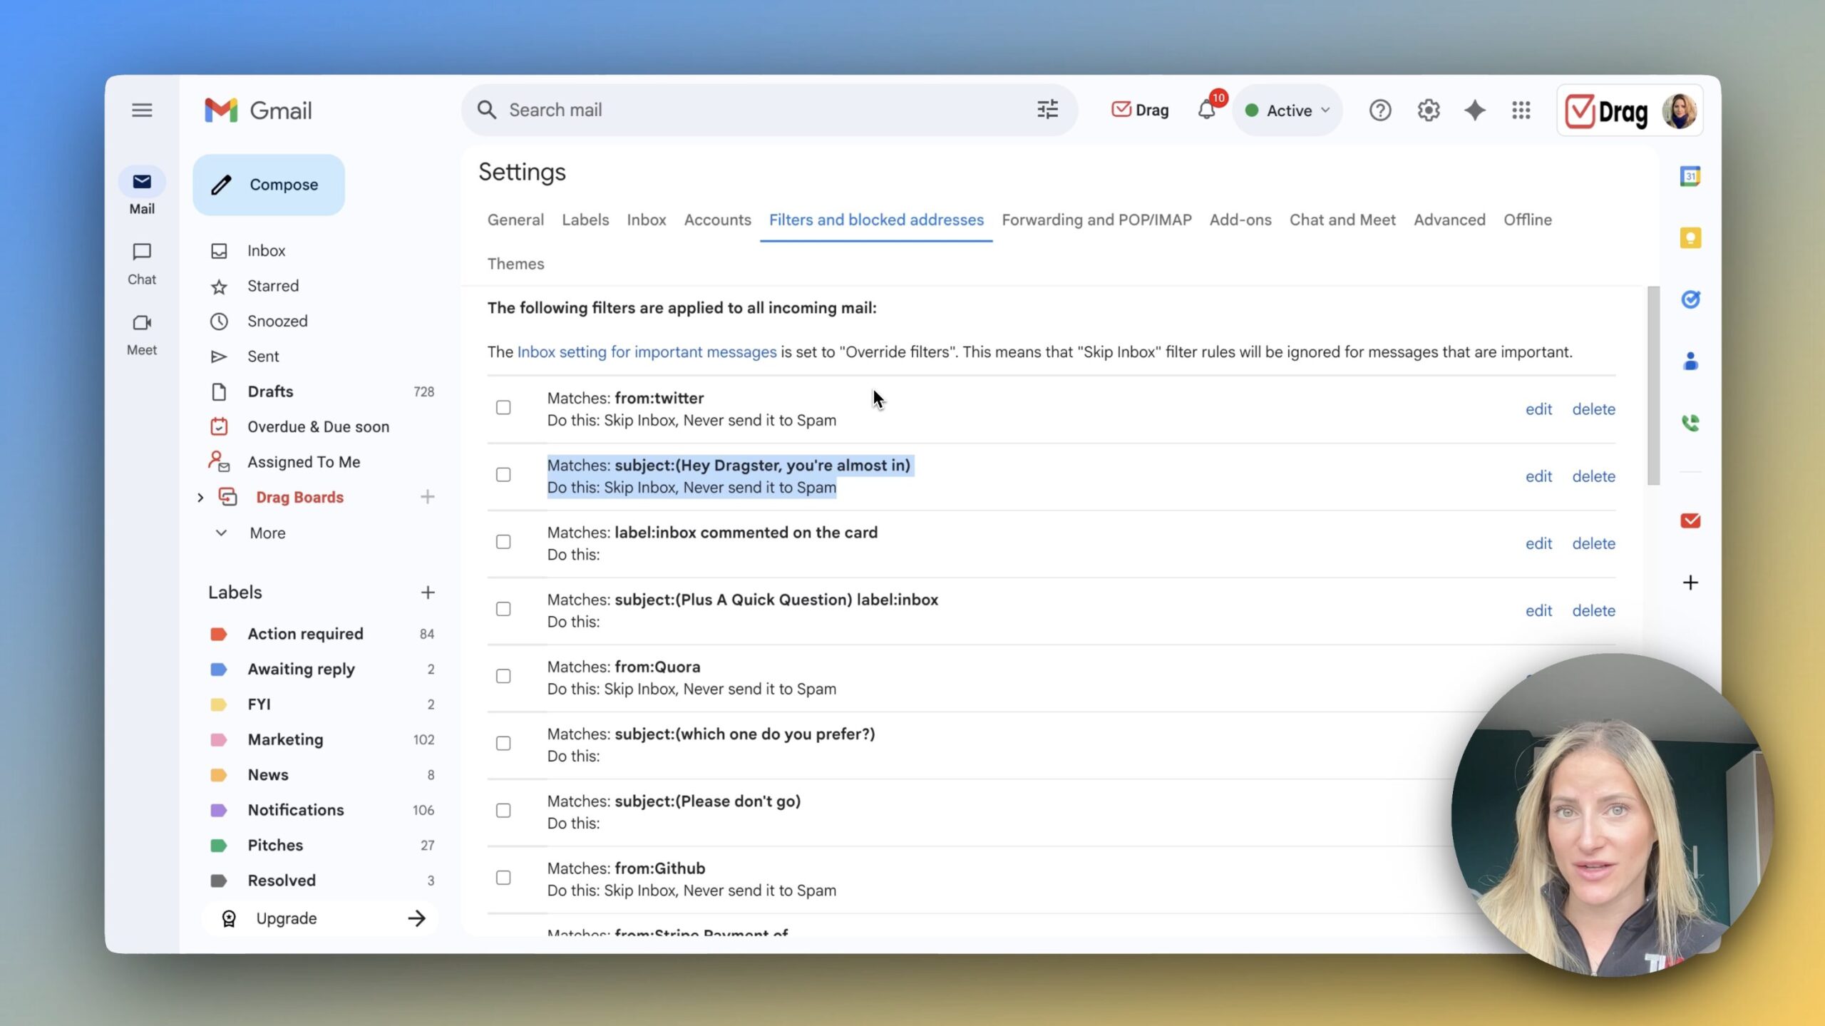Viewport: 1825px width, 1026px height.
Task: Check the Please don't go filter checkbox
Action: pos(503,811)
